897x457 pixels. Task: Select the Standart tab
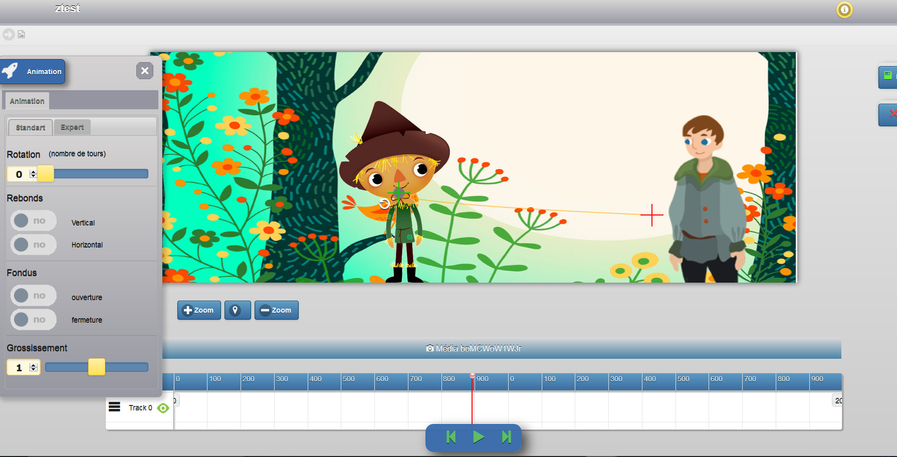pyautogui.click(x=31, y=127)
